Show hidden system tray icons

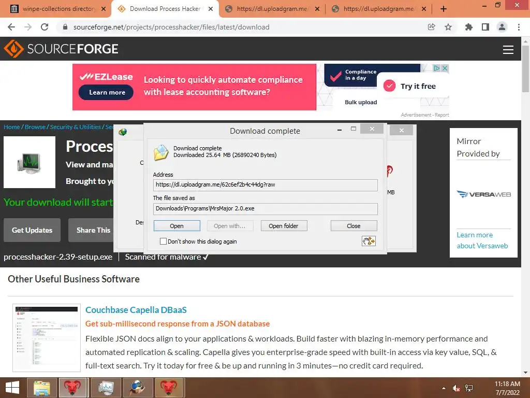[444, 388]
